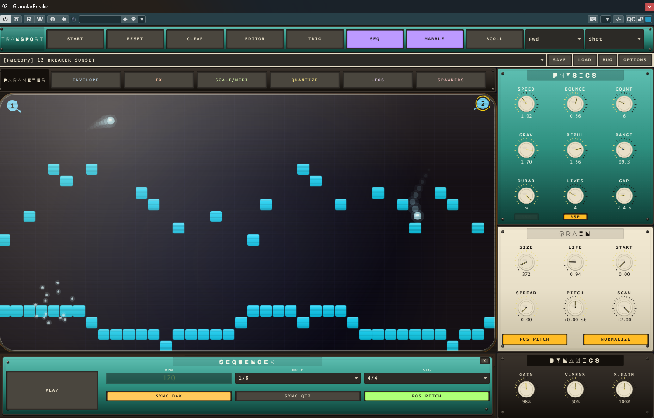
Task: Expand the factory preset list dropdown
Action: point(542,60)
